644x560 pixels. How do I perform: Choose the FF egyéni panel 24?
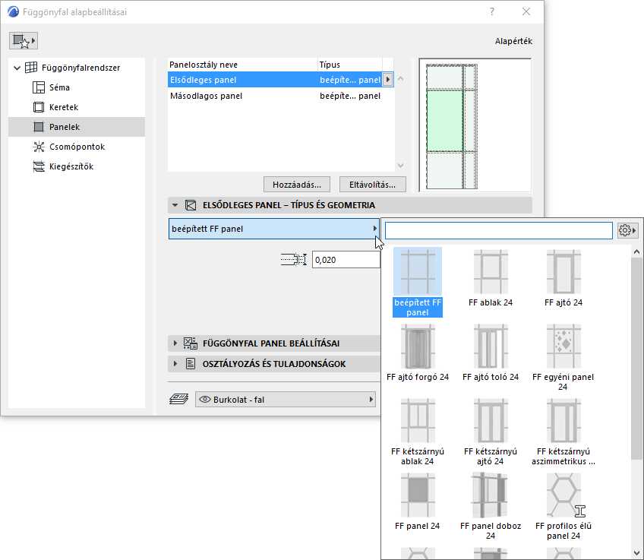click(563, 358)
